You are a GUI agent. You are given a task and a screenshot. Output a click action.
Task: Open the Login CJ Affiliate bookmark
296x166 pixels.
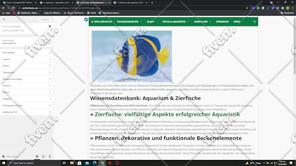(x=51, y=13)
